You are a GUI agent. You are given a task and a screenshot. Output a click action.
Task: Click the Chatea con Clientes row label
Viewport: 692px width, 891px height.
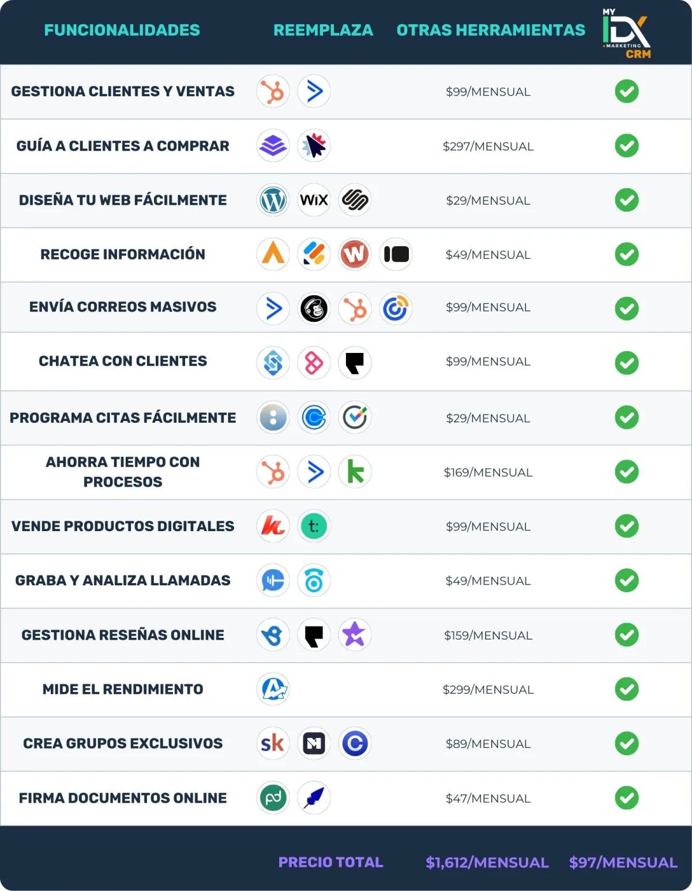[x=123, y=361]
